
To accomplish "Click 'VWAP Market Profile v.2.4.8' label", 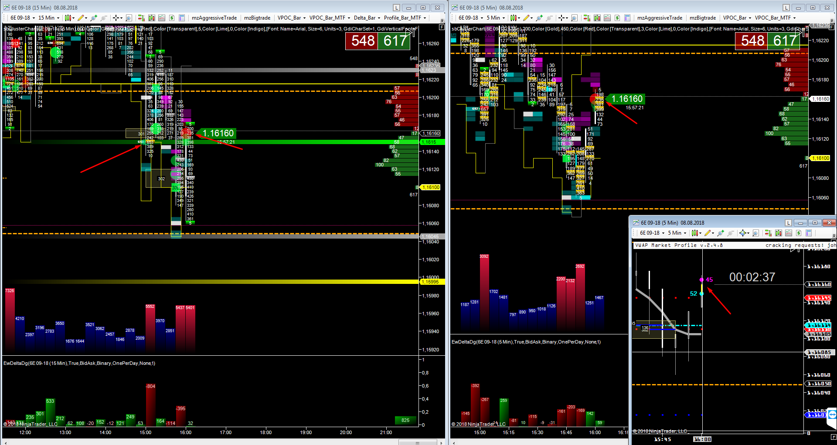I will (x=679, y=245).
